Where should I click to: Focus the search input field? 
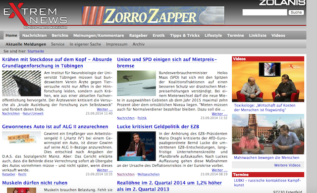[264, 12]
